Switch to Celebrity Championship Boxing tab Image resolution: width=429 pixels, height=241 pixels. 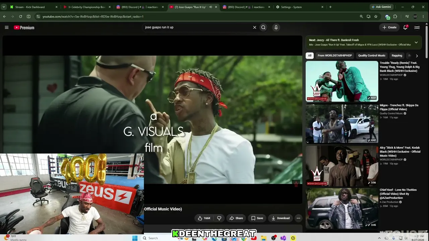[x=86, y=7]
